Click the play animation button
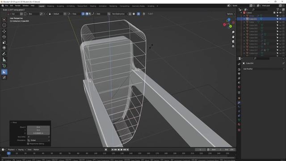Viewport: 286px width, 161px height. (122, 149)
